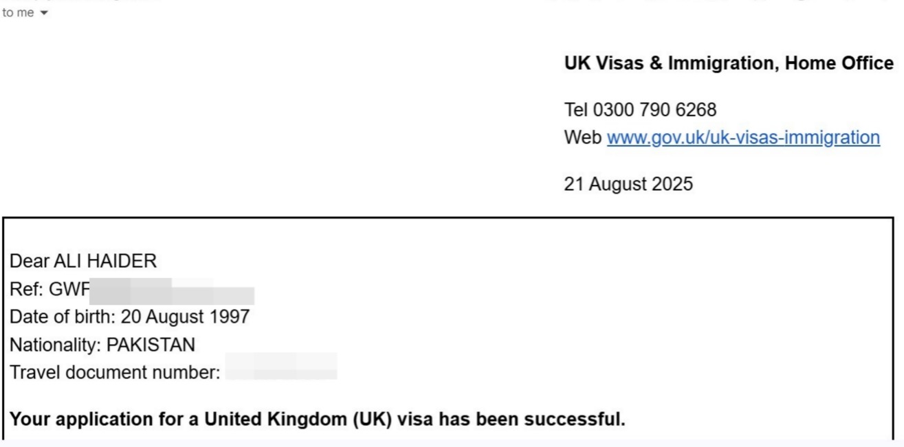Click the "Dear ALI HAIDER" greeting line
The width and height of the screenshot is (904, 447).
pyautogui.click(x=83, y=261)
